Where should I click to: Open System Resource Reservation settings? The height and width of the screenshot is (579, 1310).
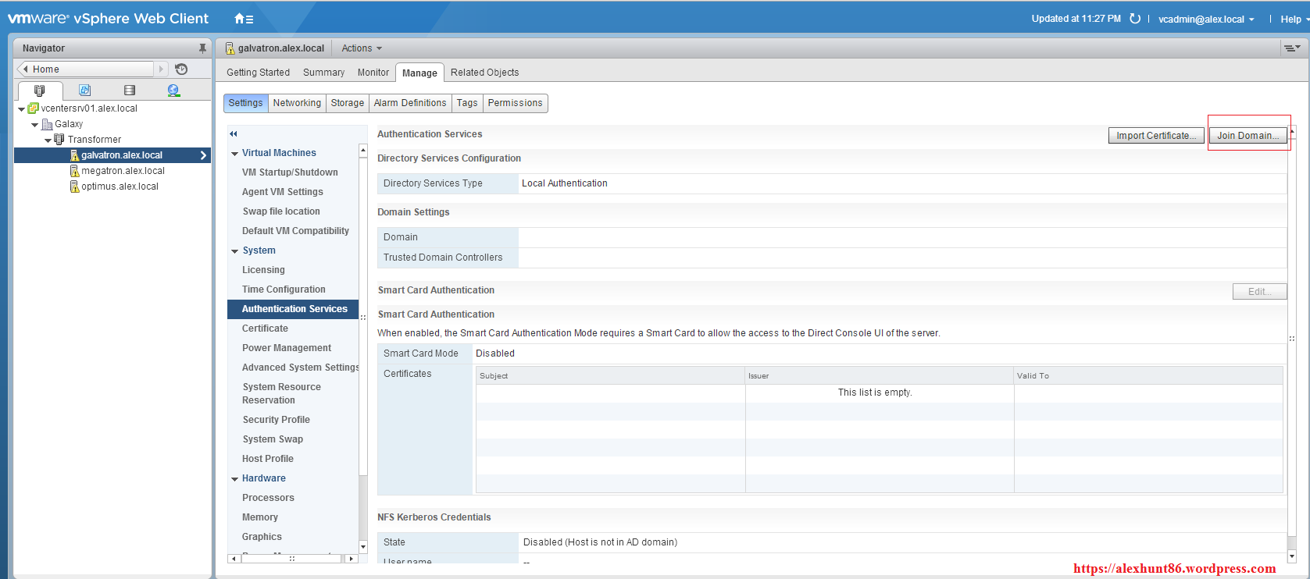click(x=281, y=393)
